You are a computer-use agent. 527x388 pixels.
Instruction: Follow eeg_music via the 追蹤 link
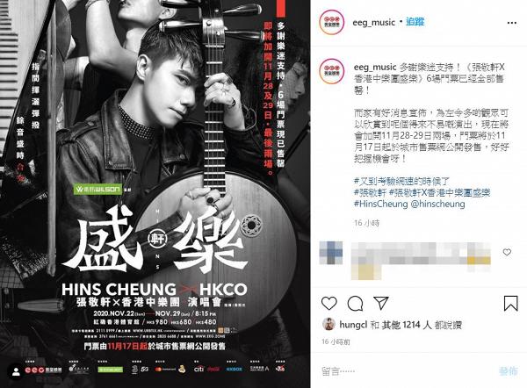point(415,22)
